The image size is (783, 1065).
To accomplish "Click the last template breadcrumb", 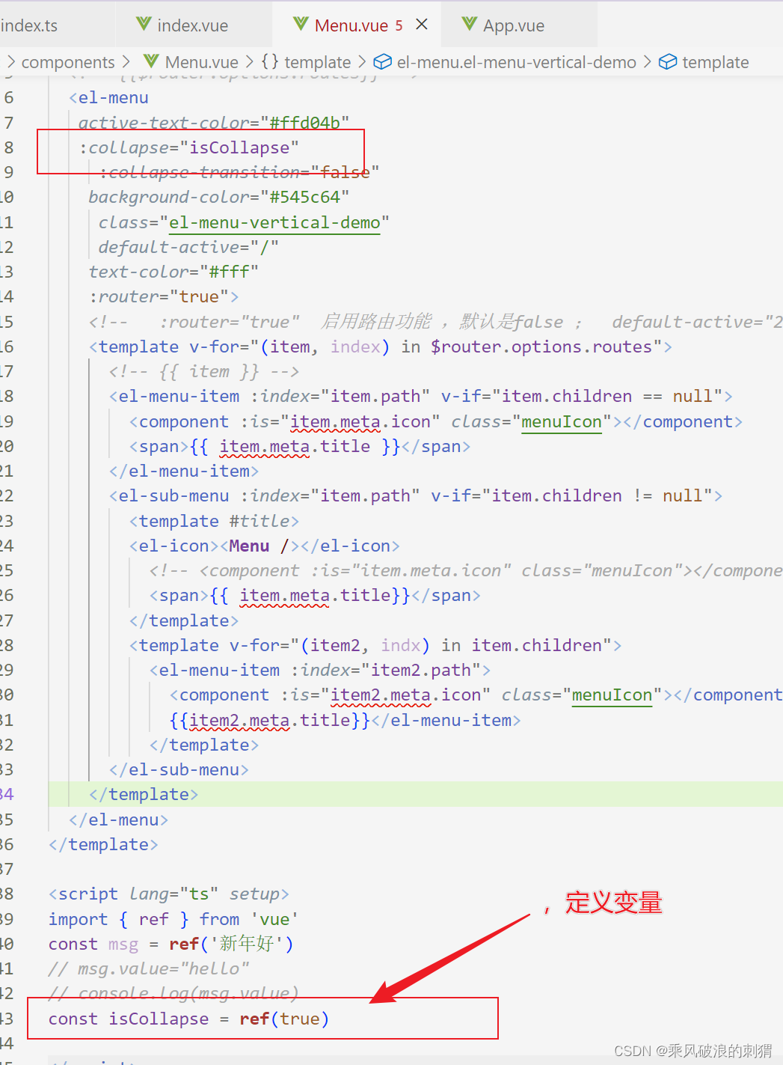I will [716, 62].
